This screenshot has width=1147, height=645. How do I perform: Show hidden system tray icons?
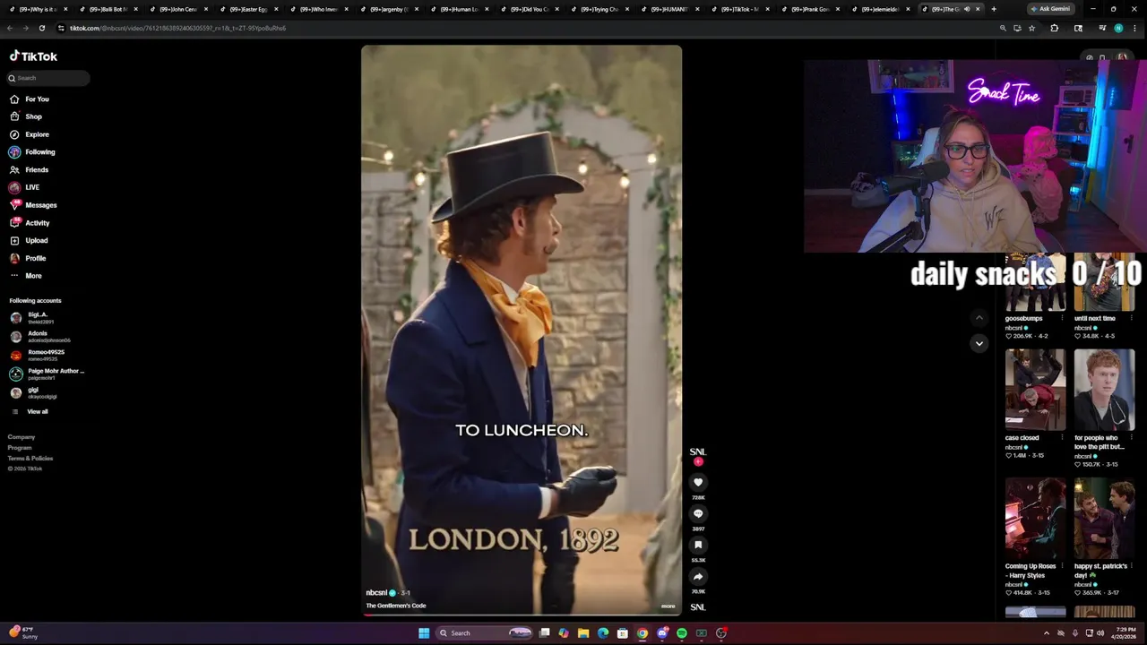(x=1047, y=633)
